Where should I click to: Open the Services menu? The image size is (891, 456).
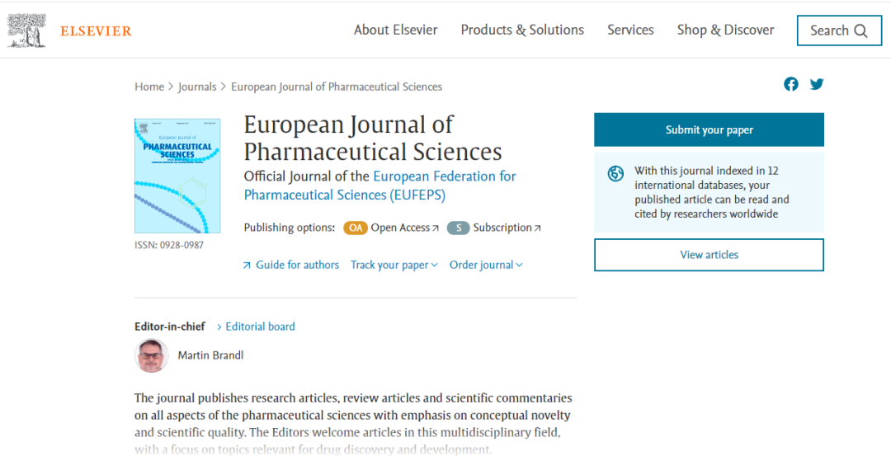point(630,30)
